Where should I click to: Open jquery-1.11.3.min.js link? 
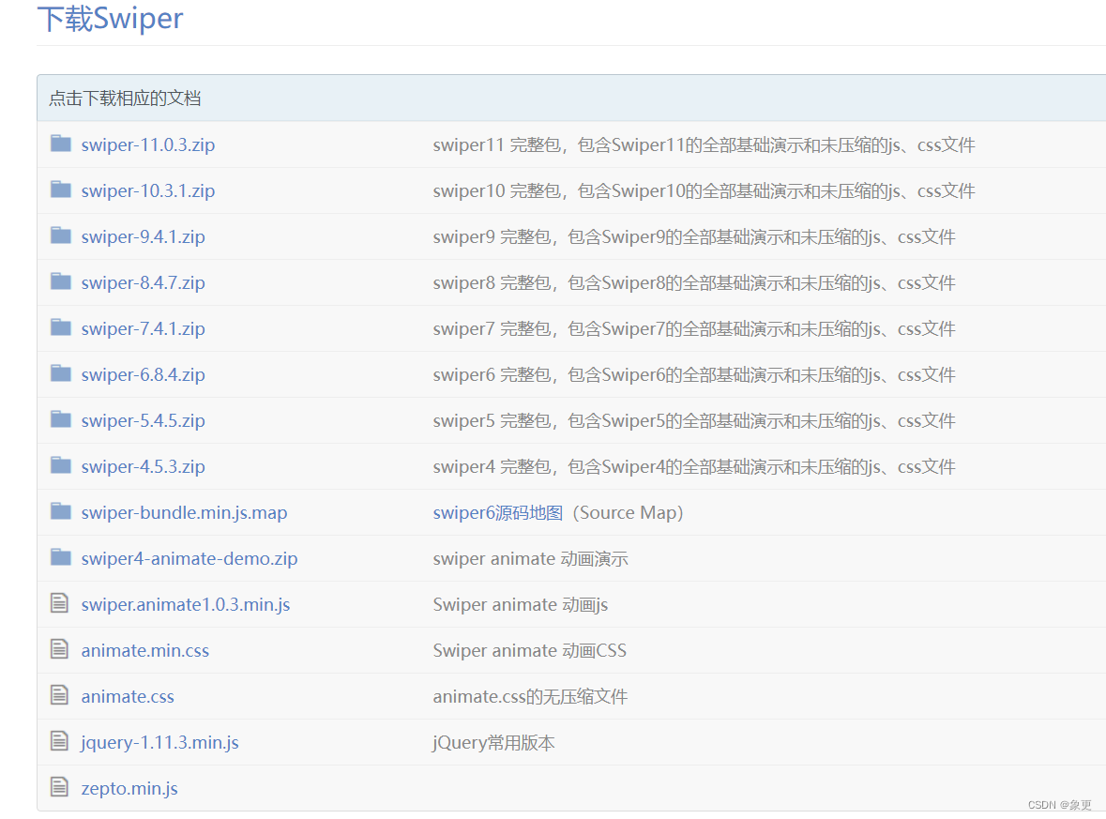point(160,742)
